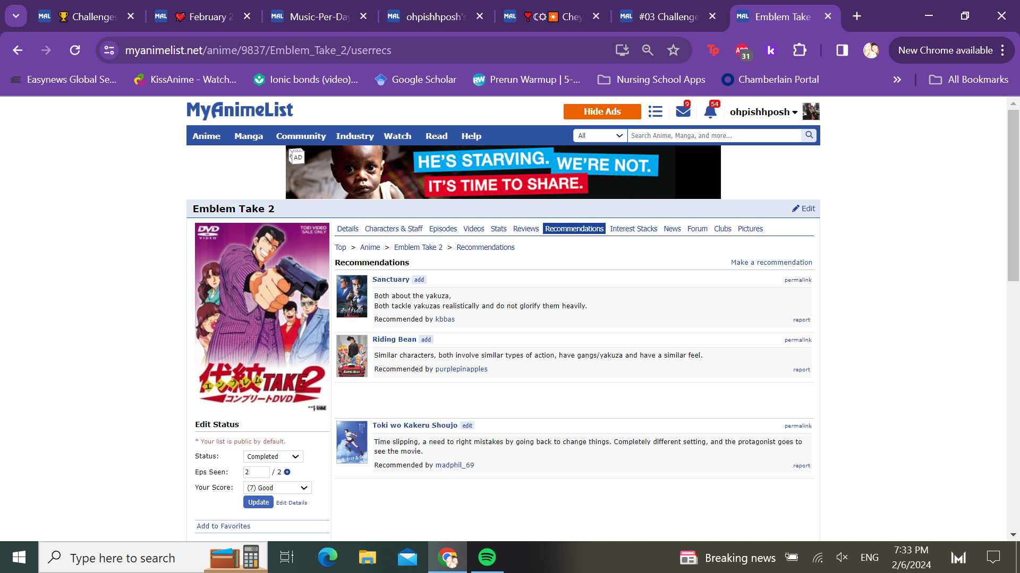This screenshot has height=573, width=1020.
Task: Open Spotify from taskbar
Action: pos(487,557)
